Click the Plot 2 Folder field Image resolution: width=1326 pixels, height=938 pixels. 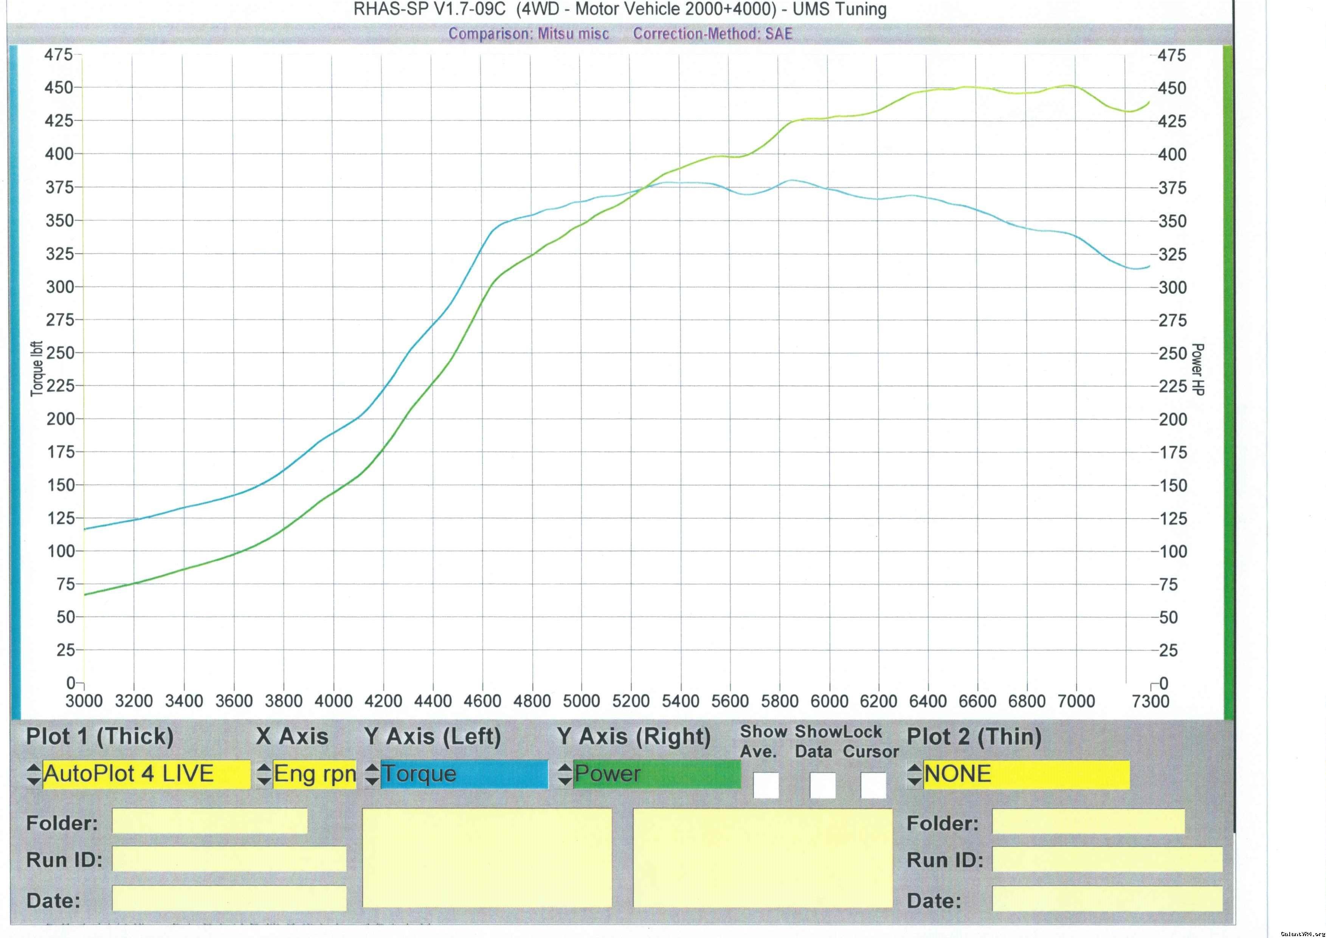(x=1088, y=821)
